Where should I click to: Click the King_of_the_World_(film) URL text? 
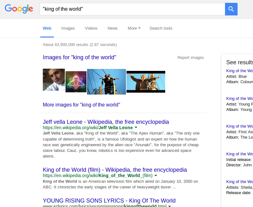[98, 175]
